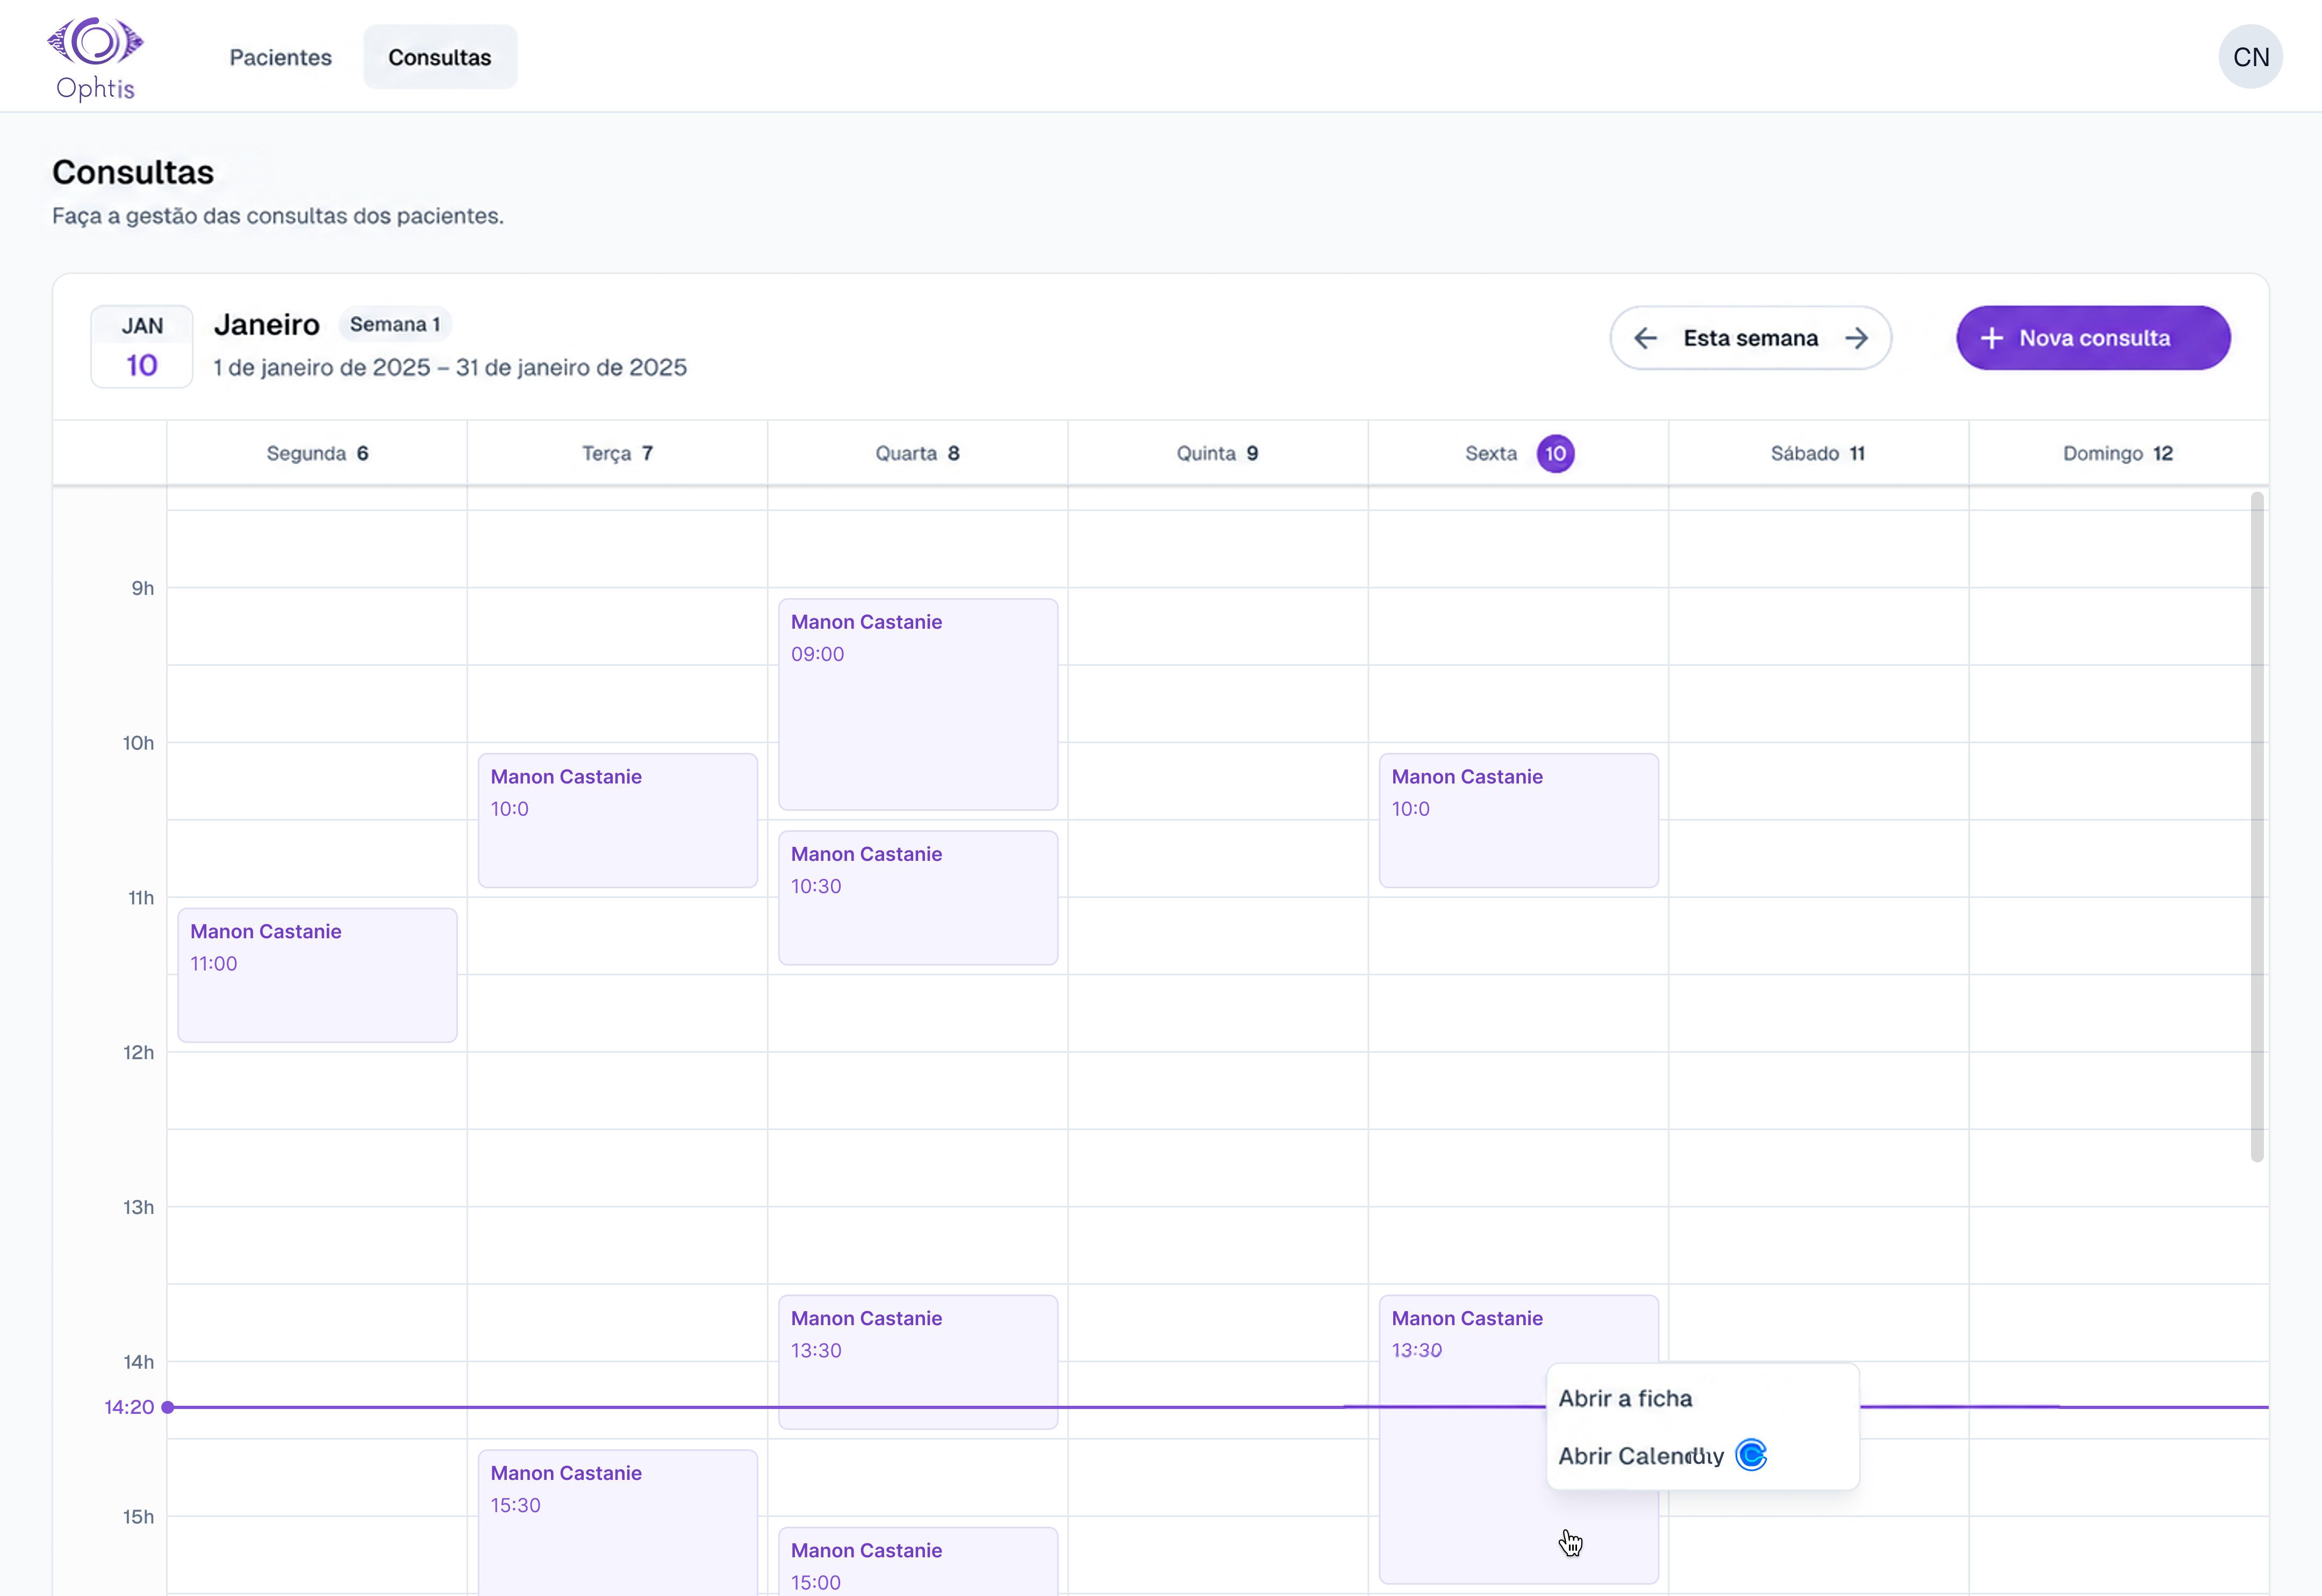2322x1596 pixels.
Task: Click the 14:20 current time marker dot
Action: click(168, 1407)
